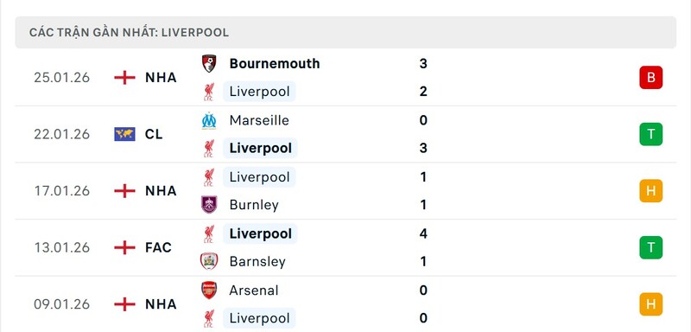
Task: Click the Bournemouth club crest icon
Action: pyautogui.click(x=209, y=64)
